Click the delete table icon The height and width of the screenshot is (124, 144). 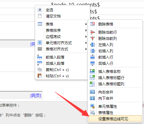coord(93,24)
